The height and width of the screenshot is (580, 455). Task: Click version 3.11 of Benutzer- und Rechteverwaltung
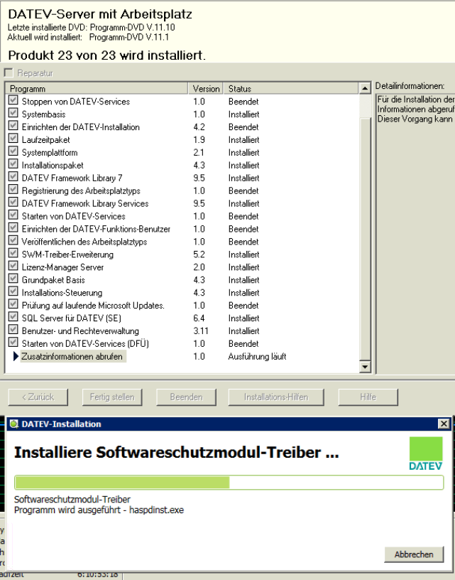pos(201,331)
